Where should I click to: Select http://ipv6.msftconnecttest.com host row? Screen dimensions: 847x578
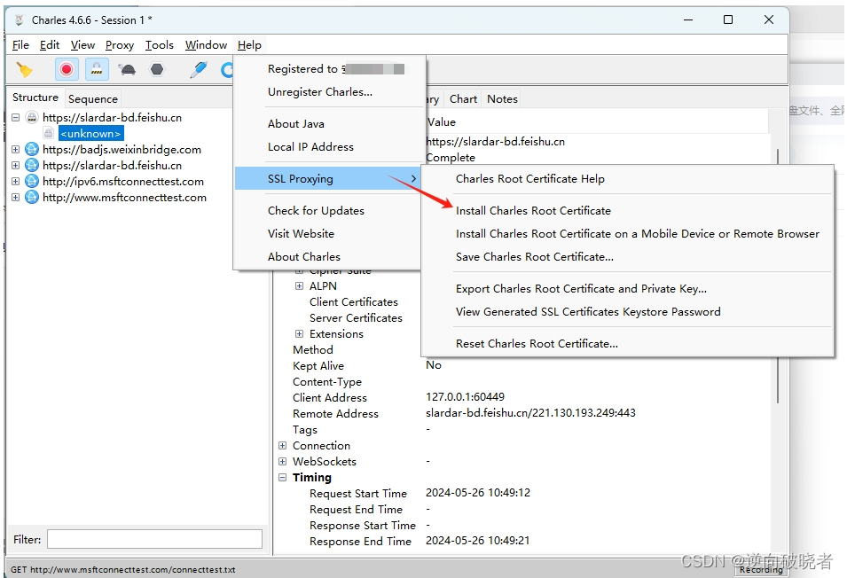pos(123,182)
